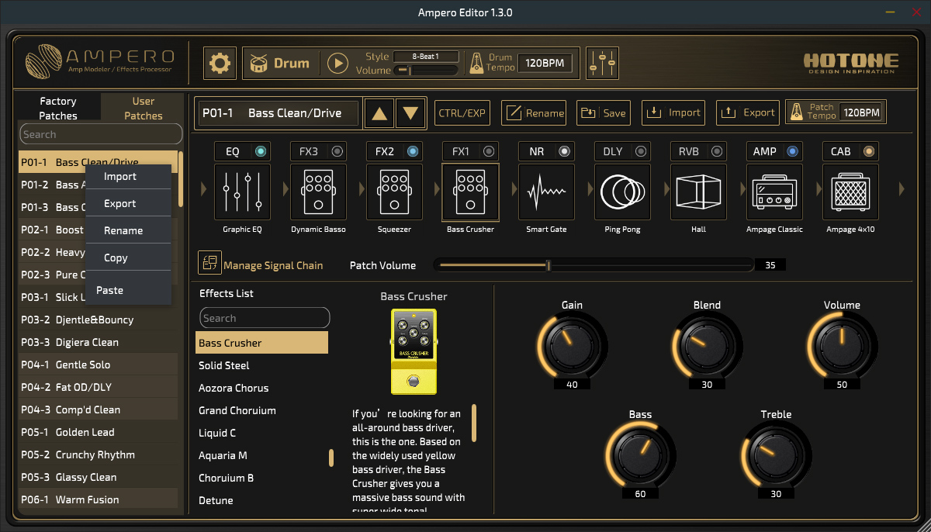This screenshot has height=532, width=931.
Task: Select the Squeezer pedal icon
Action: (x=395, y=192)
